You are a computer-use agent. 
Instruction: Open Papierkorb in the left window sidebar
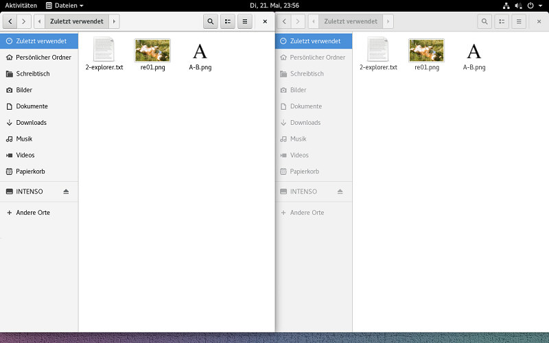(30, 171)
